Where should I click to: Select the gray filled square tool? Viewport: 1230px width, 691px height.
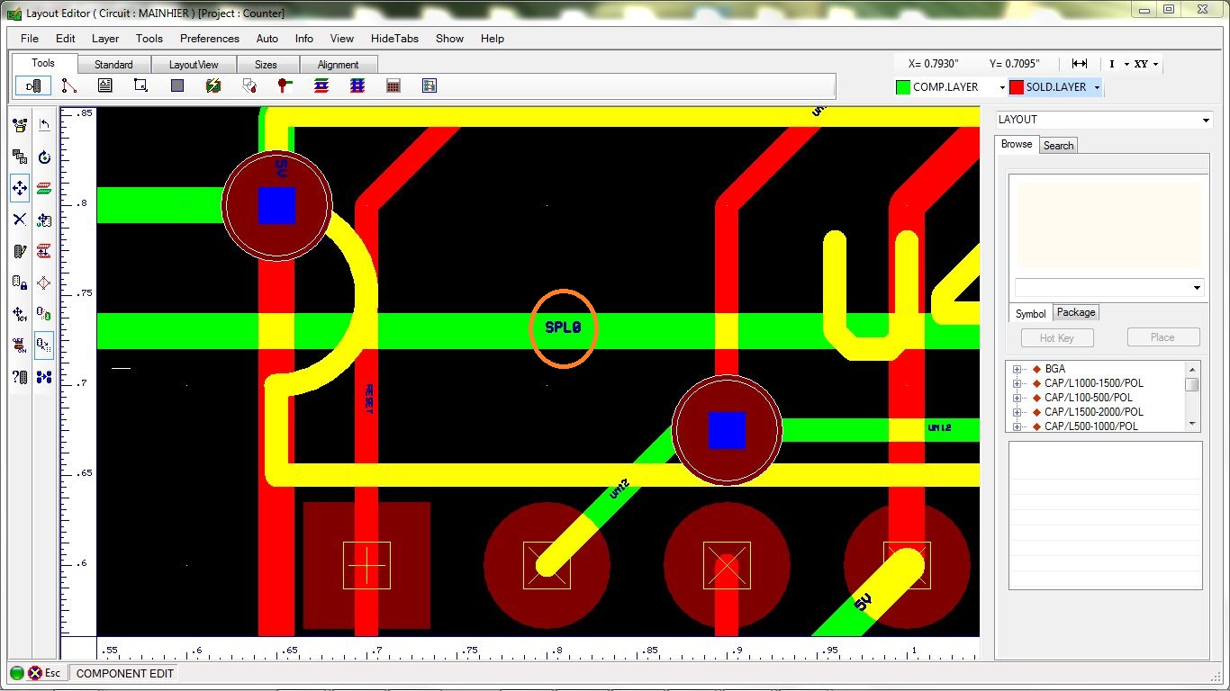point(177,86)
